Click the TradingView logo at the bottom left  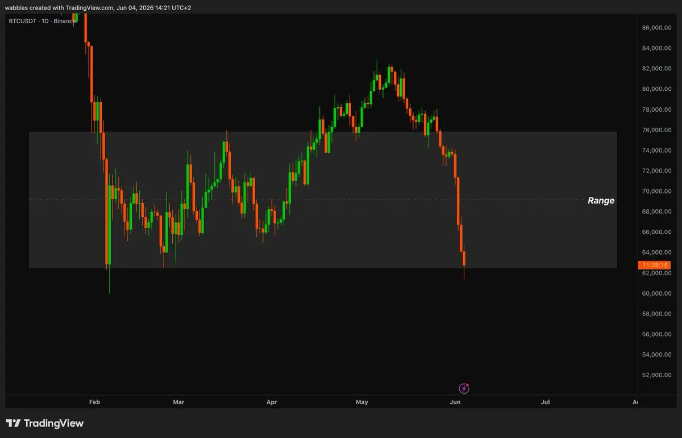coord(44,423)
